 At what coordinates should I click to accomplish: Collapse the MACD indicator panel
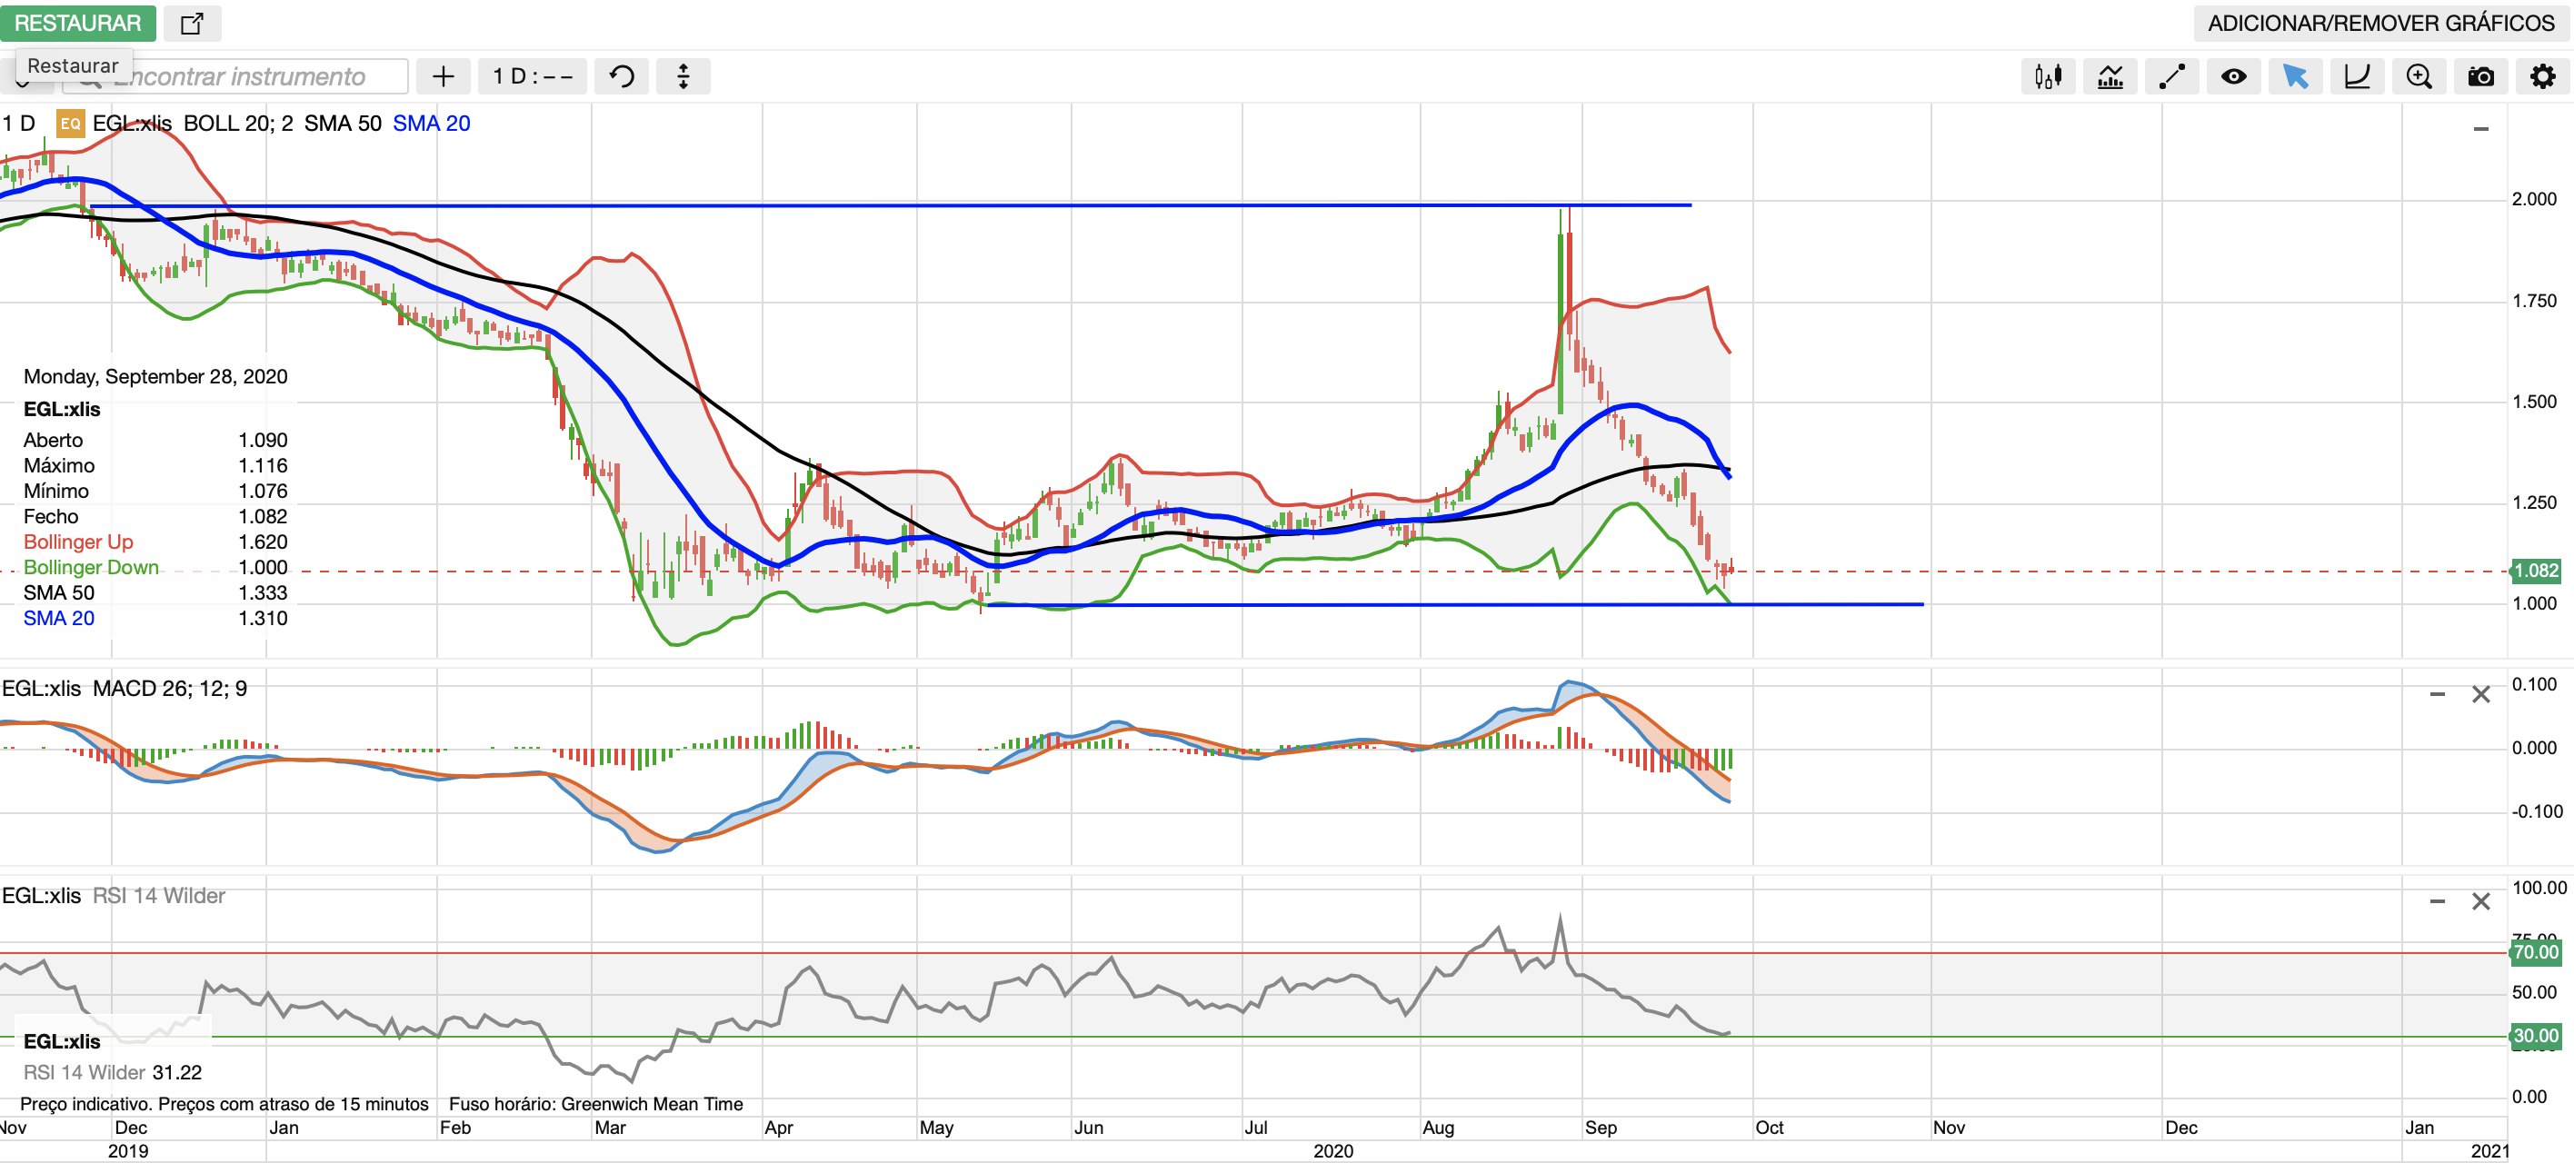pos(2437,694)
